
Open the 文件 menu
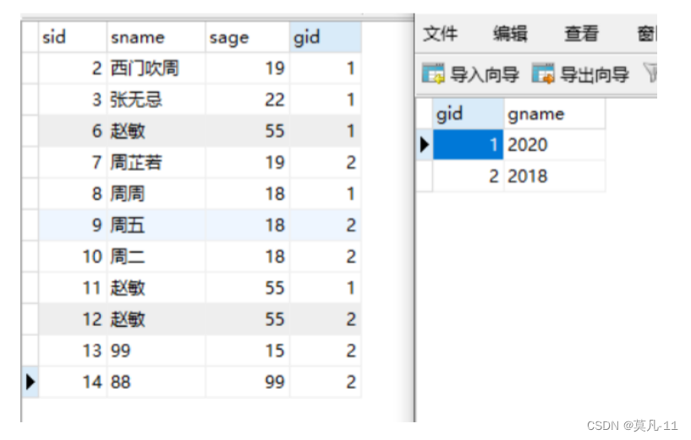pyautogui.click(x=440, y=34)
